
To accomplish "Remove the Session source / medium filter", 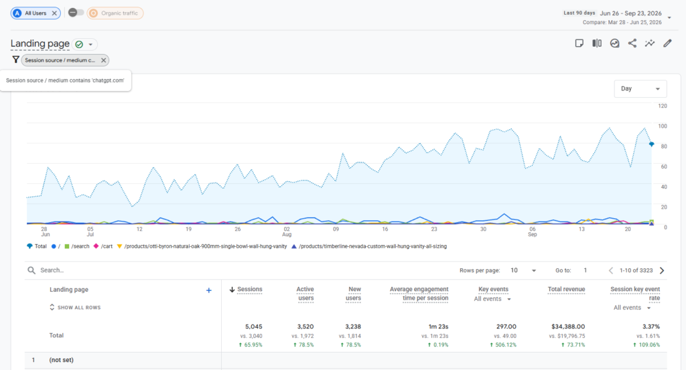I will (x=104, y=60).
